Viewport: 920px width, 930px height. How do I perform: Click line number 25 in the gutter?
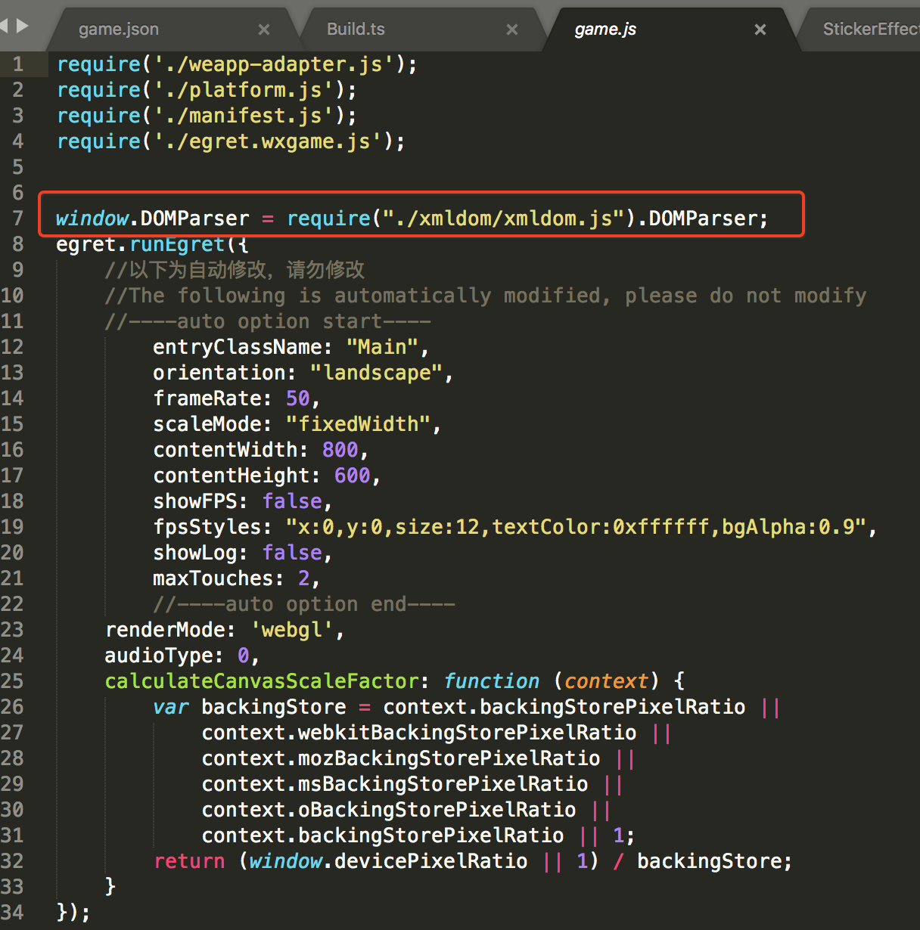[x=12, y=681]
